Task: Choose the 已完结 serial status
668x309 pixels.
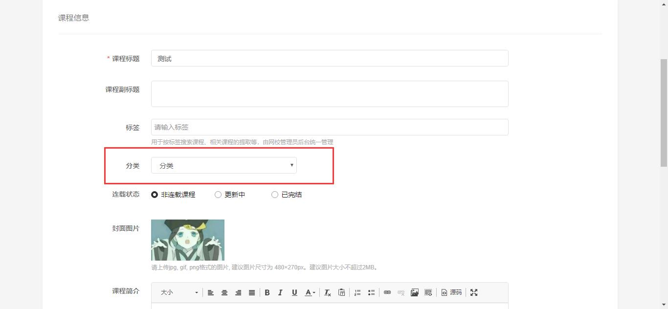Action: [x=275, y=195]
